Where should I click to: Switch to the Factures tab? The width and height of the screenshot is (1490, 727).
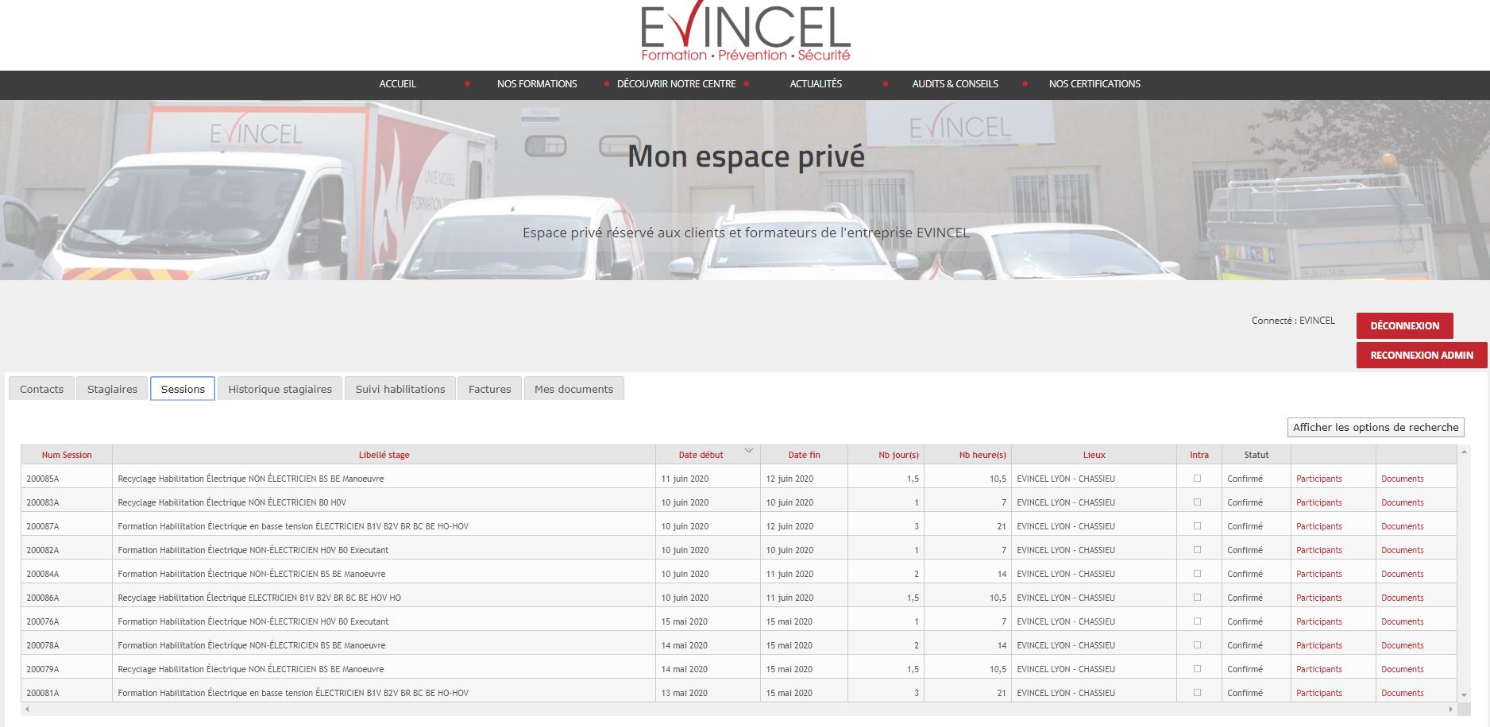coord(489,389)
